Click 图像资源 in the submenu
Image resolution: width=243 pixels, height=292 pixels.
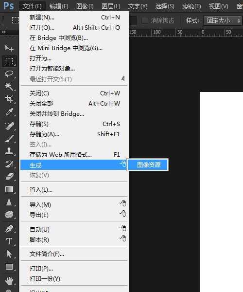(148, 164)
